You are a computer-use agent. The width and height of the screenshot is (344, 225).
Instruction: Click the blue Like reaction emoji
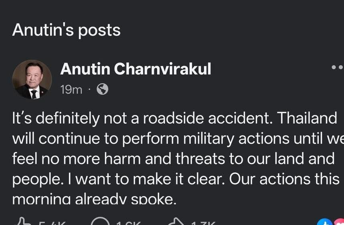click(324, 223)
